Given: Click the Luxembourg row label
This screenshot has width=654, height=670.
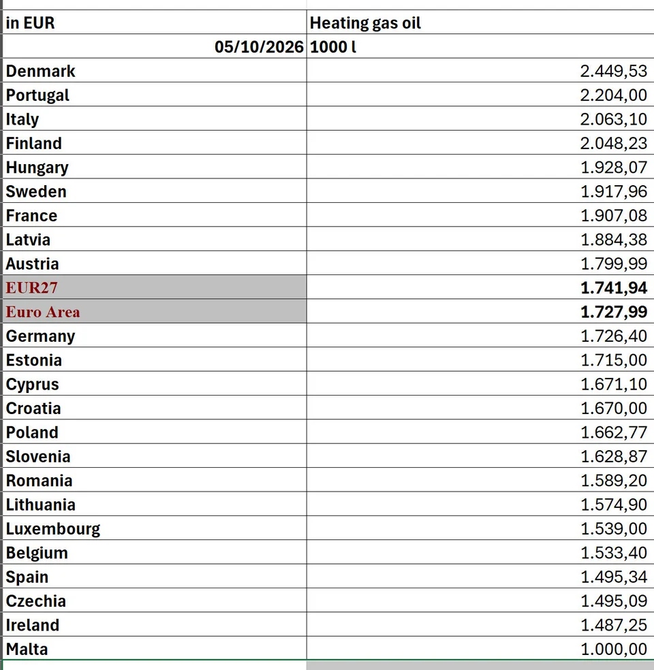Looking at the screenshot, I should [x=155, y=528].
